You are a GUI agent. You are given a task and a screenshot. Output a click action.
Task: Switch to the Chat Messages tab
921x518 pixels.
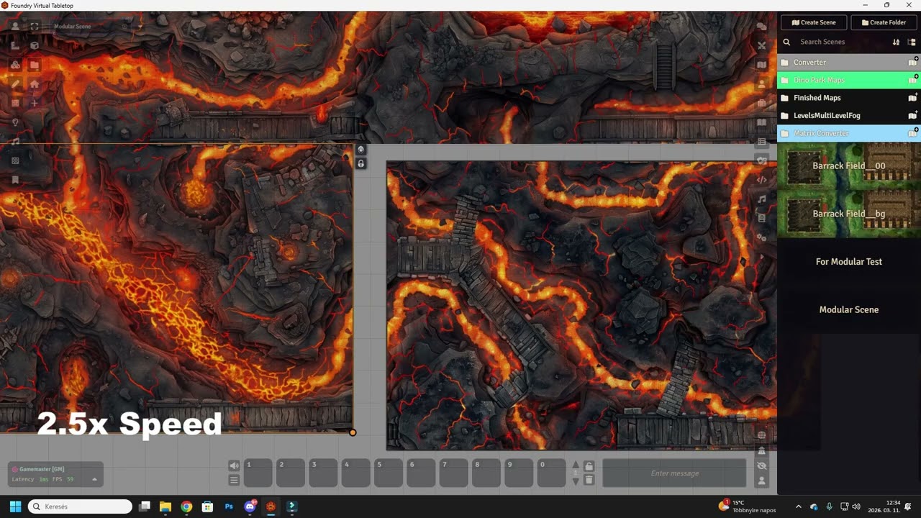coord(762,27)
